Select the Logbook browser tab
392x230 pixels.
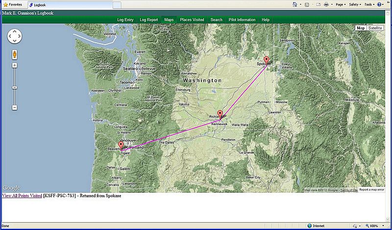(x=70, y=5)
